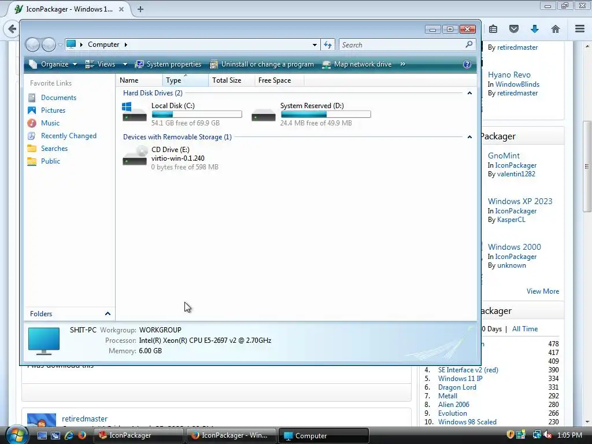Open the Organize dropdown menu
Screen dimensions: 592x444
(x=53, y=64)
